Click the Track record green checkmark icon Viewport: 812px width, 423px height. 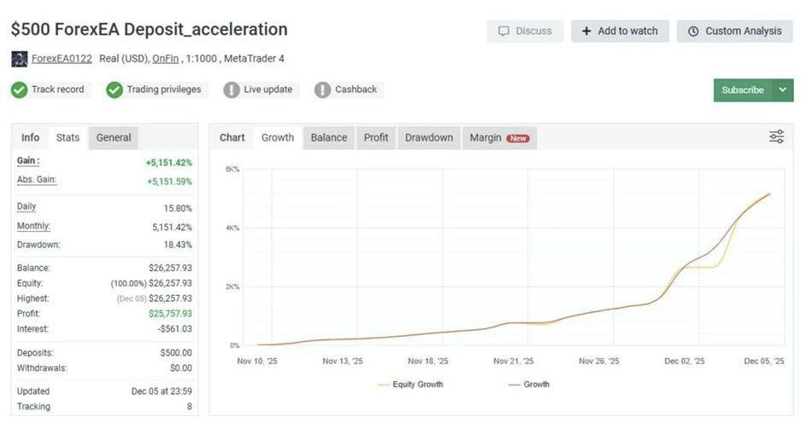(20, 90)
